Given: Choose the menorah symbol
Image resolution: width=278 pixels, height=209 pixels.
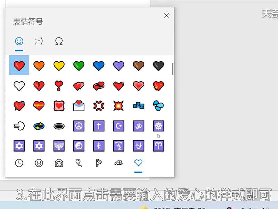Looking at the screenshot, I should click(x=58, y=146).
